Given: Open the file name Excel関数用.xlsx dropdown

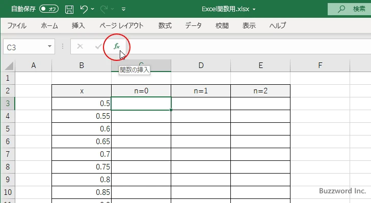Looking at the screenshot, I should (x=254, y=10).
